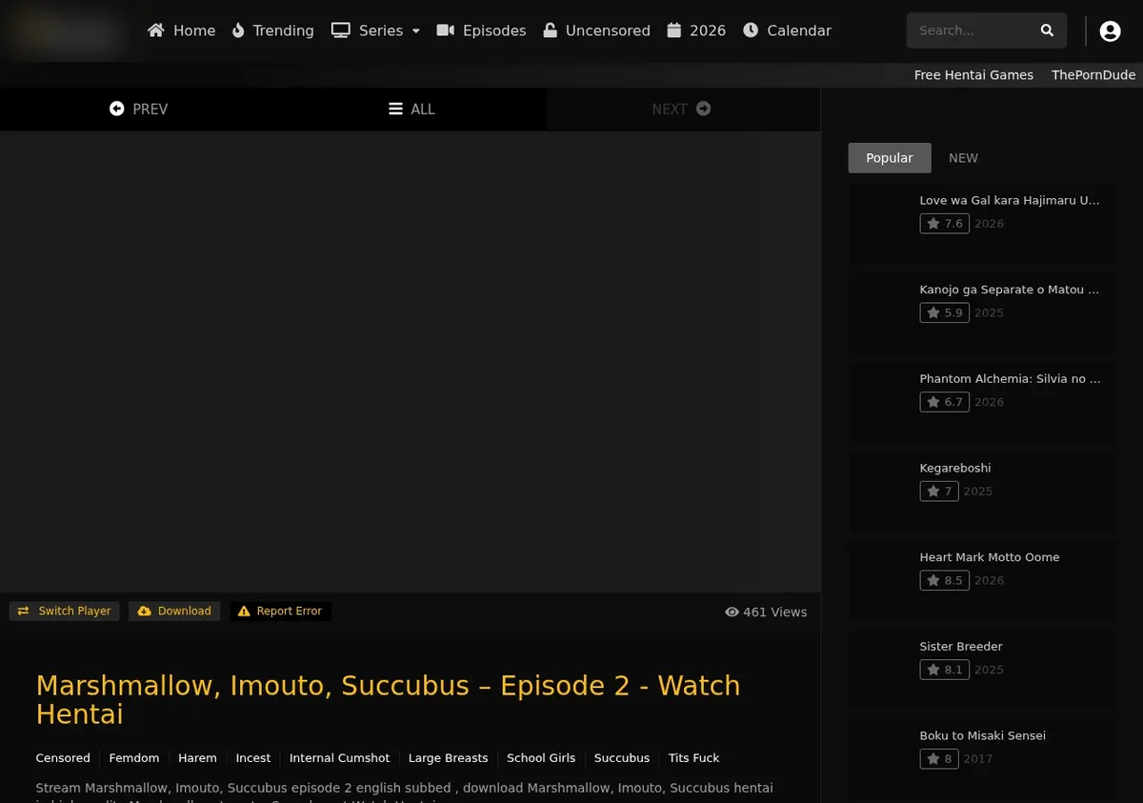Open the Trending menu item
Viewport: 1143px width, 803px height.
273,30
